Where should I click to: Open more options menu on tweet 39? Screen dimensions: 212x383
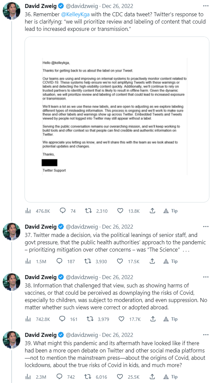coord(206,335)
